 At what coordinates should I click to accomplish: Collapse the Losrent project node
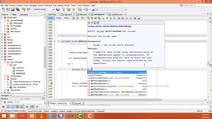pyautogui.click(x=2, y=59)
